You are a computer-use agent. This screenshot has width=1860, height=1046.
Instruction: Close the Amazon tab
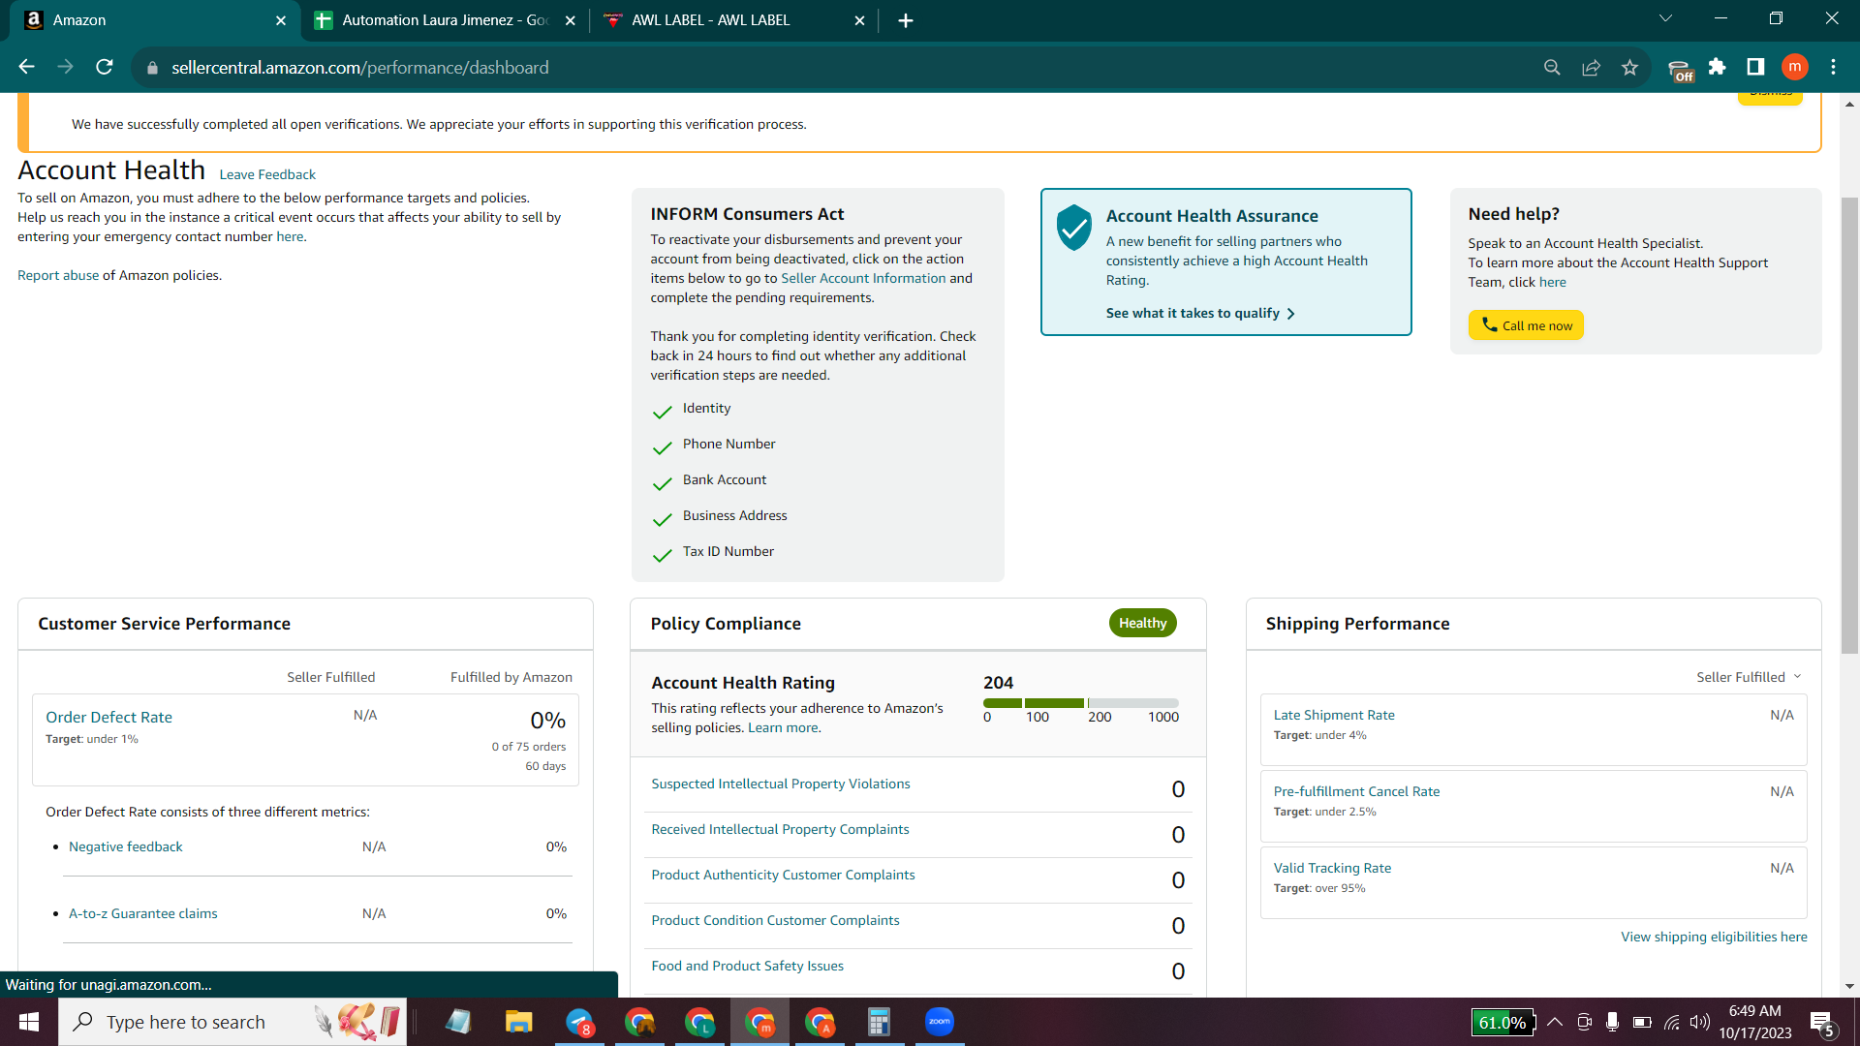point(281,20)
